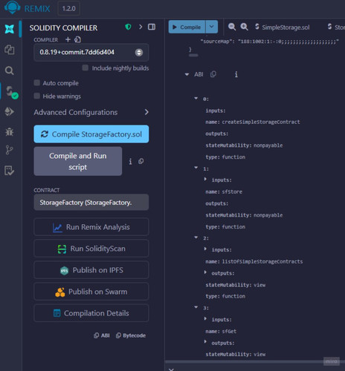Open the Compile button dropdown arrow
Viewport: 345px width, 371px height.
212,27
